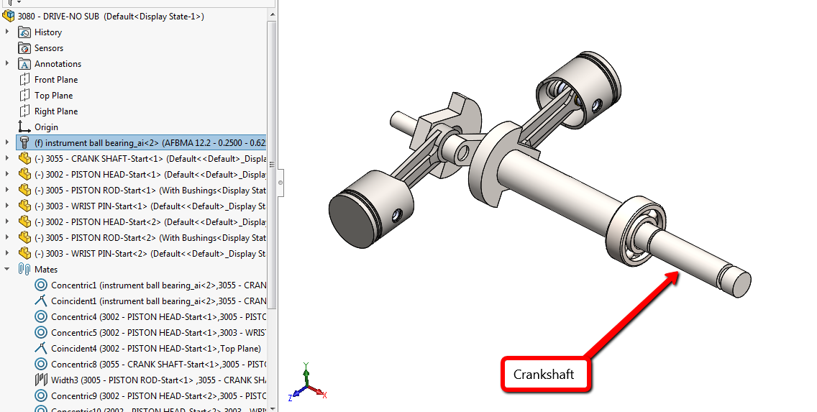The image size is (817, 412).
Task: Click the Concentric4 mate icon
Action: click(41, 316)
